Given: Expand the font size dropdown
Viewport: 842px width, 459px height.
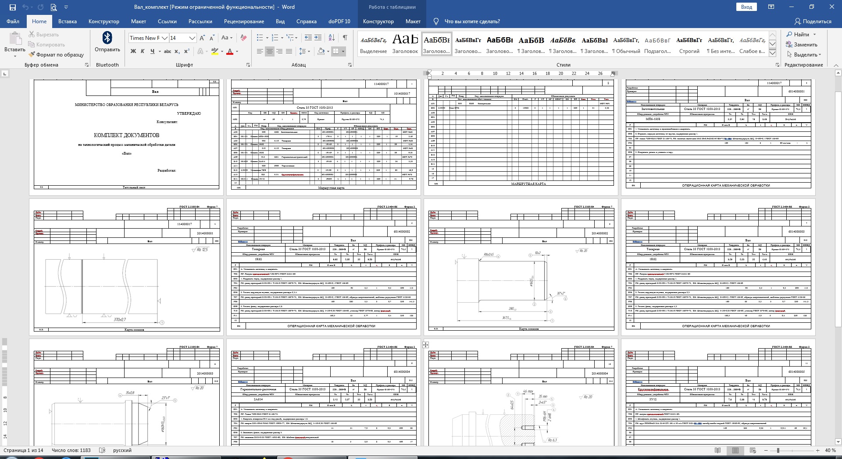Looking at the screenshot, I should 192,38.
